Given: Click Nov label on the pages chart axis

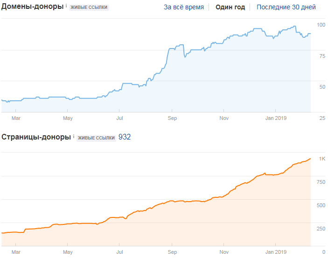Looking at the screenshot, I should click(x=224, y=252).
